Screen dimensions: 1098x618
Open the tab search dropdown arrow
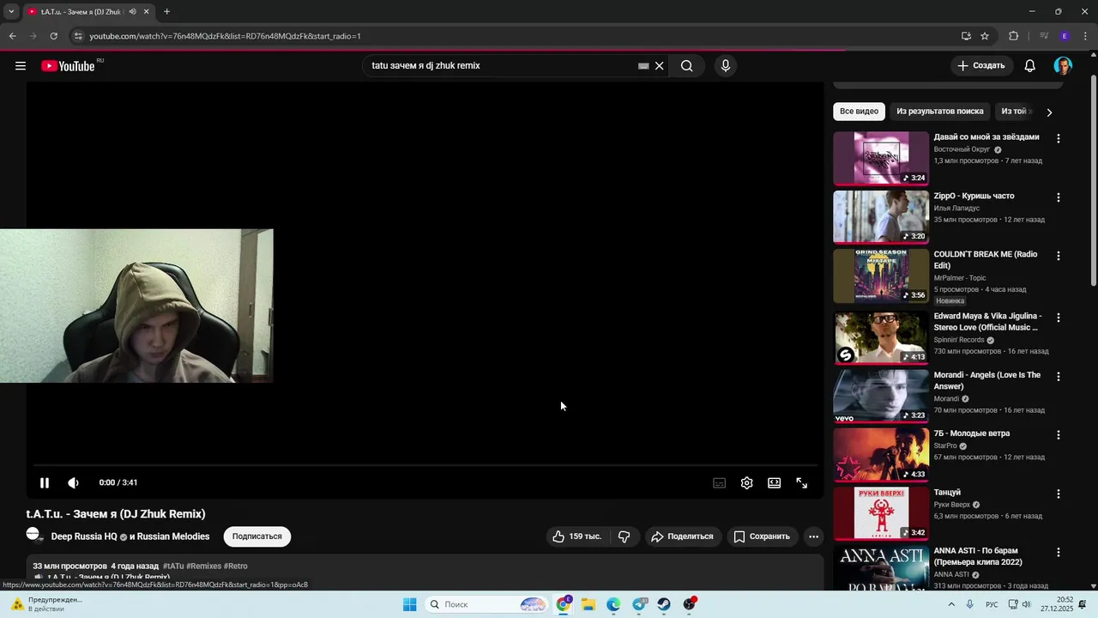coord(11,12)
